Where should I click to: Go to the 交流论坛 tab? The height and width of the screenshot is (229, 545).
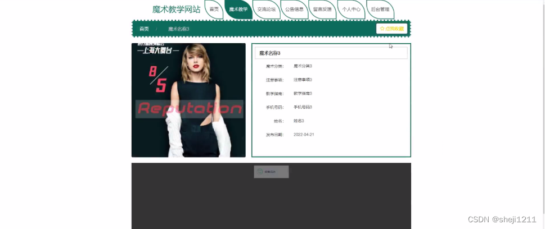pos(267,10)
